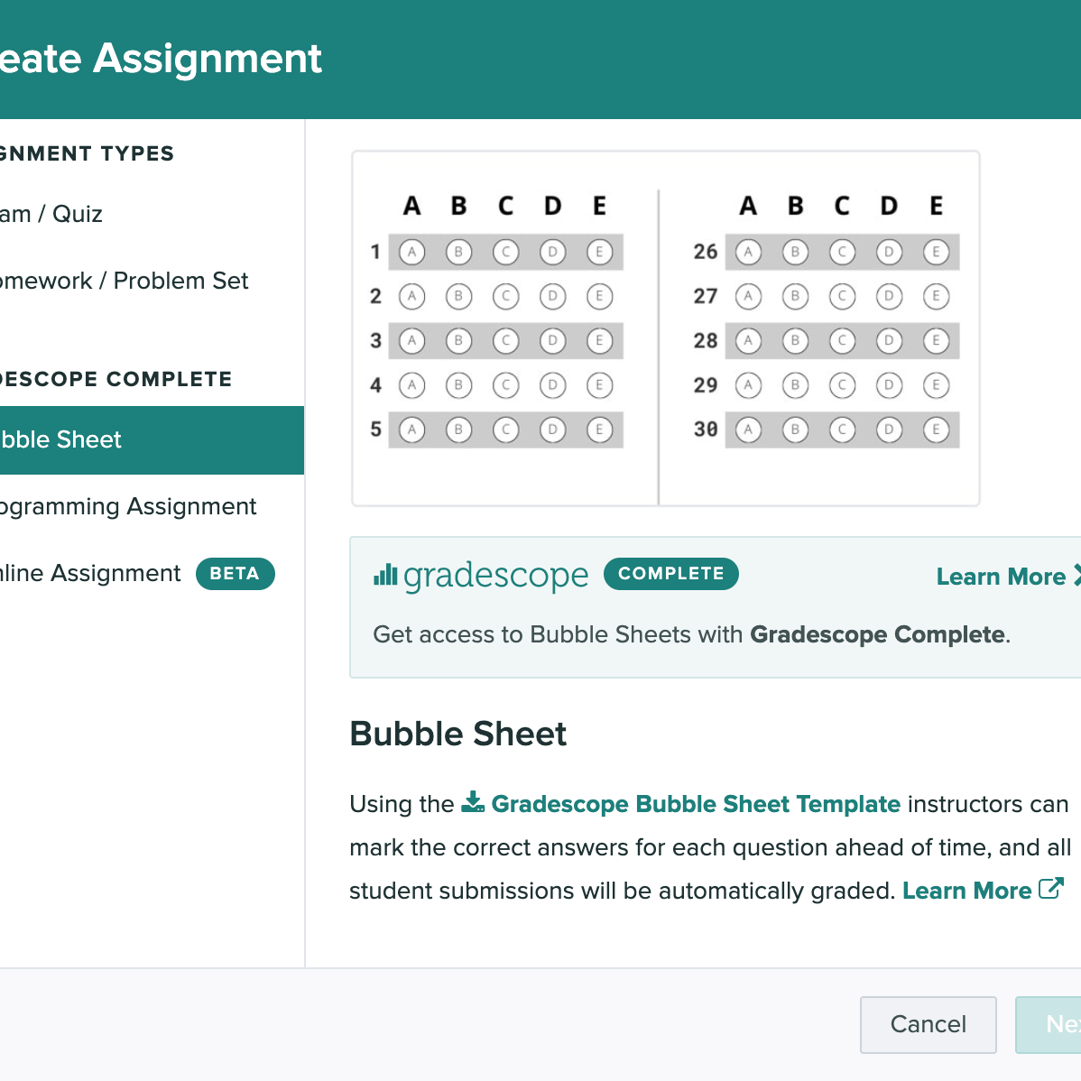The height and width of the screenshot is (1081, 1081).
Task: Open Learn More in the Gradescope Complete banner
Action: (1008, 577)
